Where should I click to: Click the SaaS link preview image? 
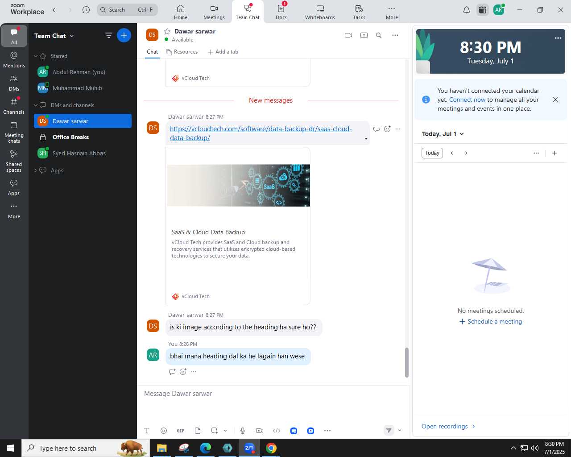(238, 185)
